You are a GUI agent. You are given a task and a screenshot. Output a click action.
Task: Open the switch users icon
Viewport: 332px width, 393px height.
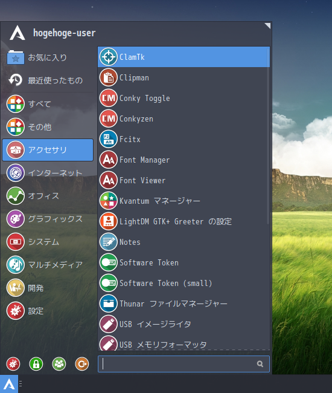click(59, 363)
